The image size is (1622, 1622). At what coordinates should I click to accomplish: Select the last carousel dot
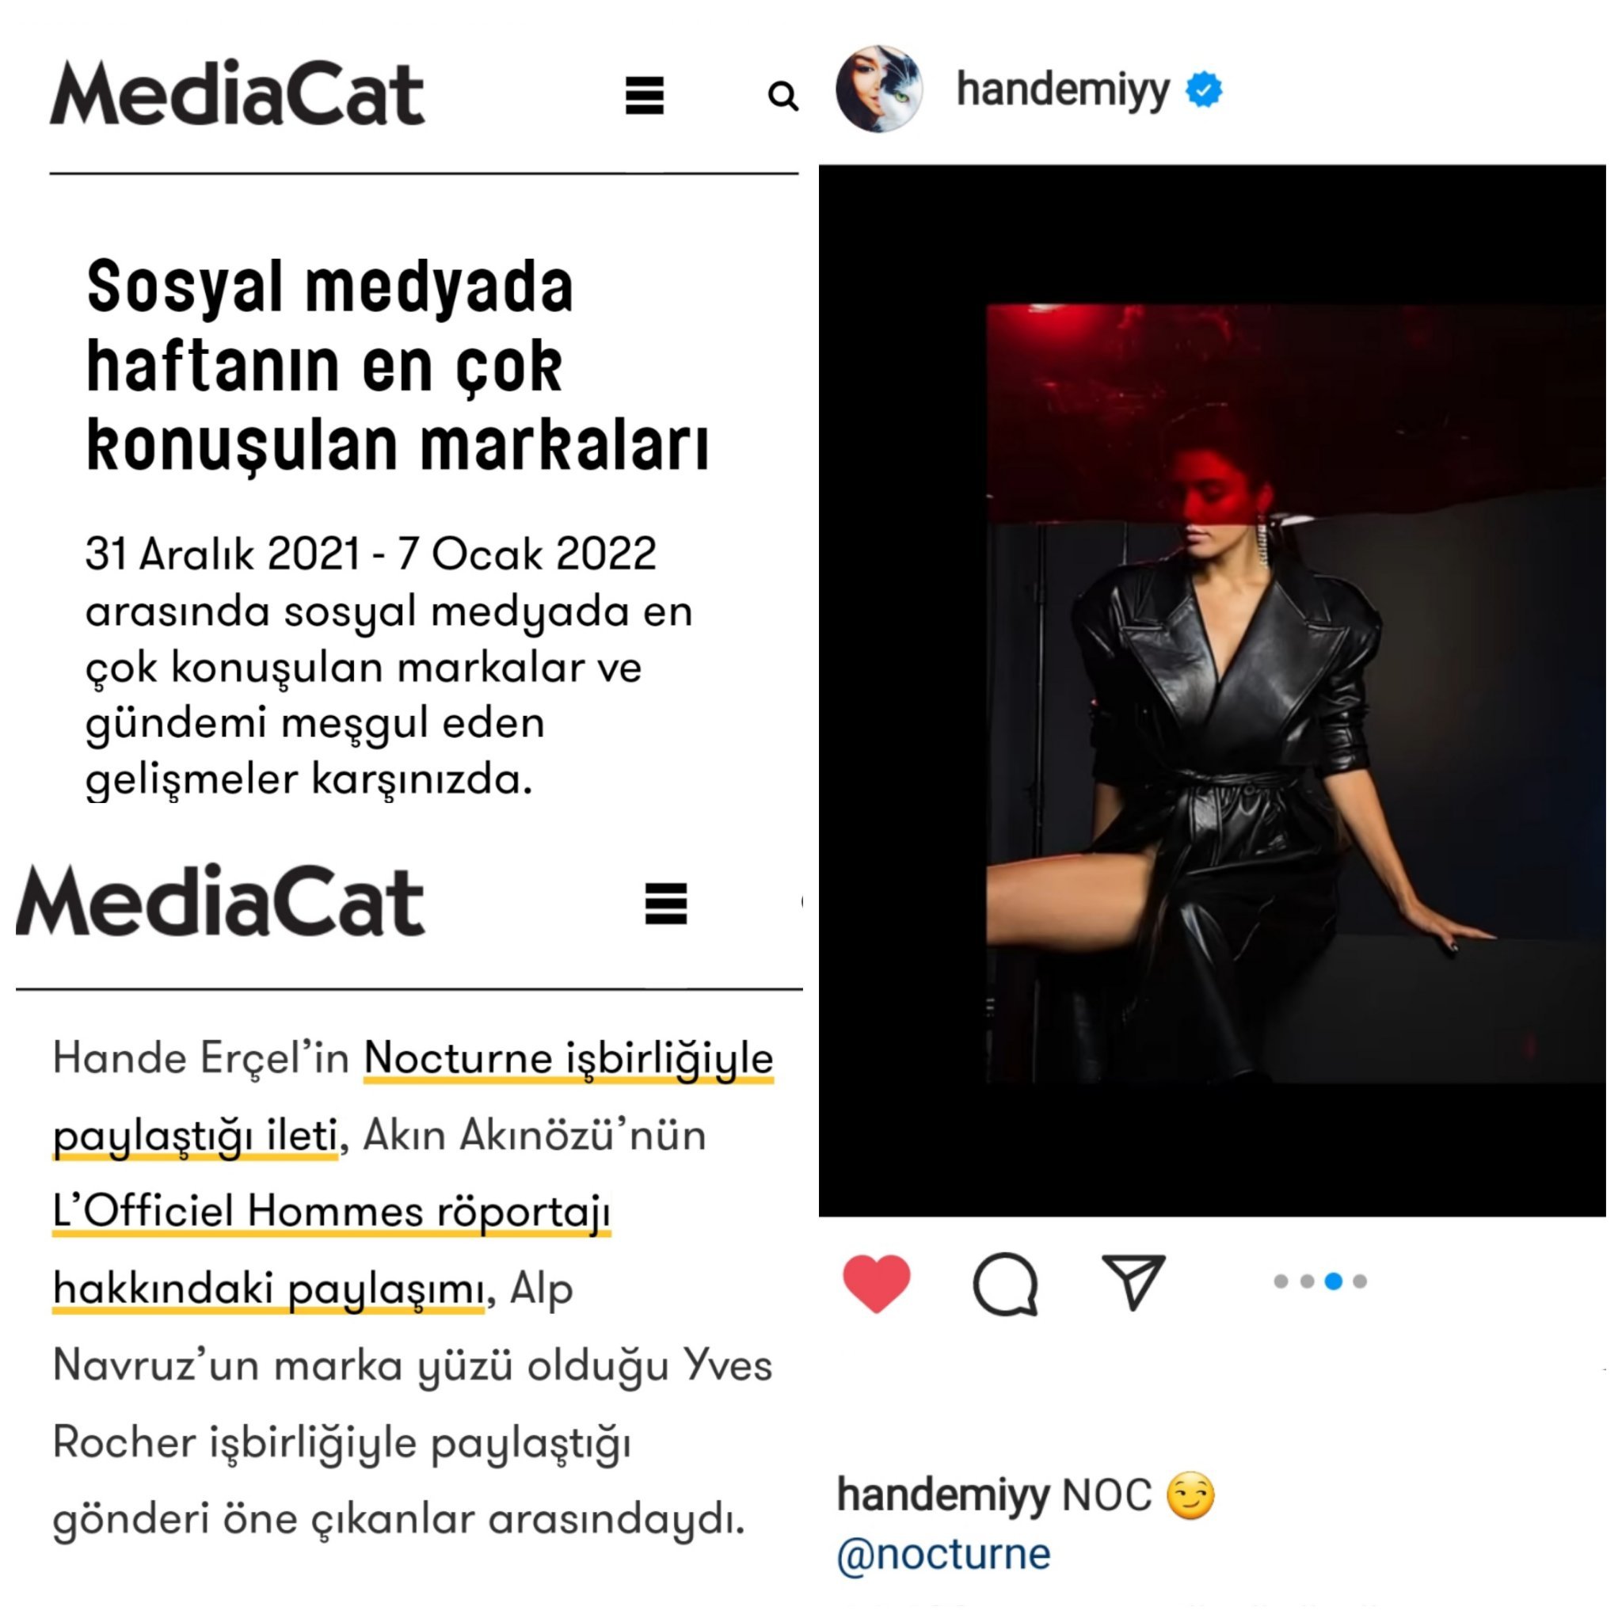[1360, 1281]
